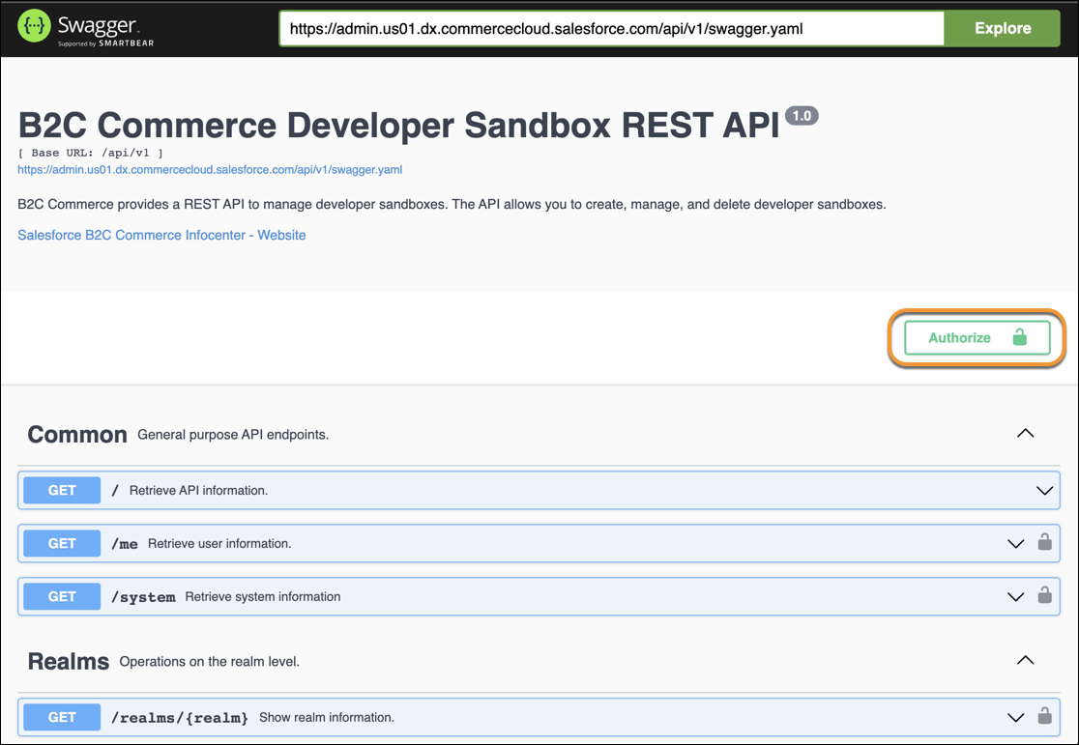Click the lock icon on /system endpoint
Viewport: 1079px width, 745px height.
pos(1044,595)
